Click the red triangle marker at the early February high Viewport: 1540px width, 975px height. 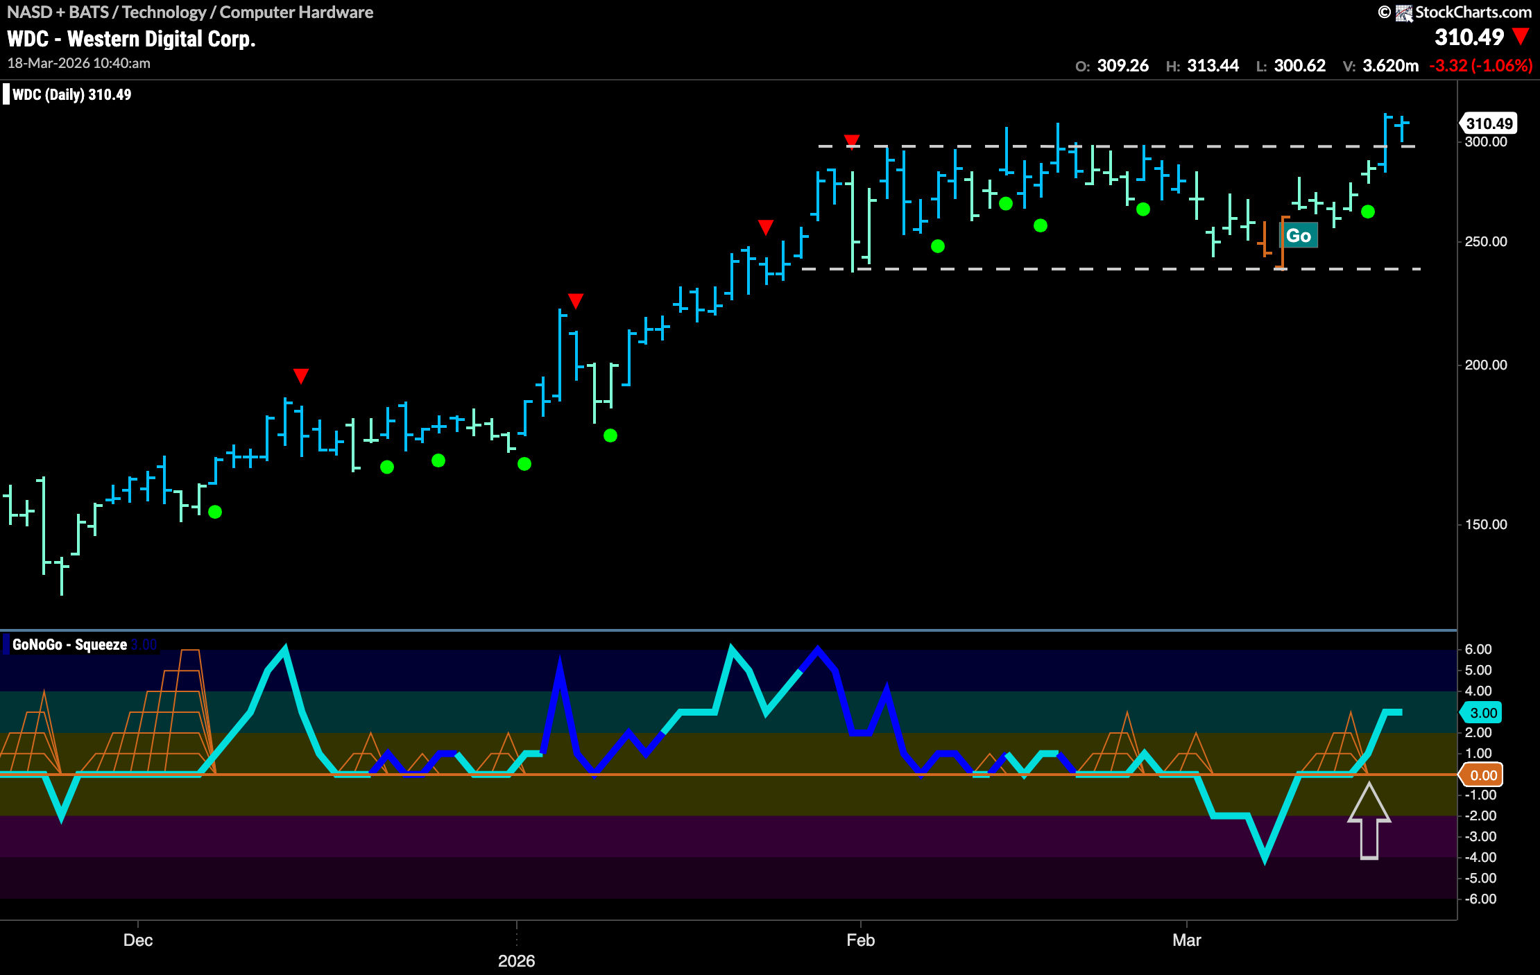pyautogui.click(x=852, y=141)
